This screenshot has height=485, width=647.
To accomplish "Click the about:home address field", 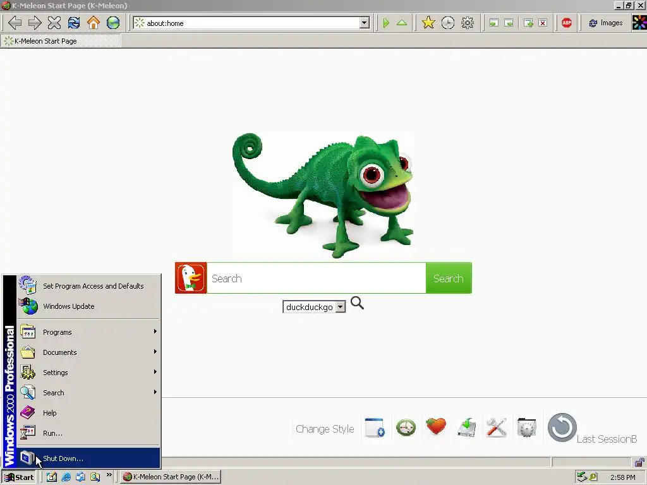I will 252,23.
